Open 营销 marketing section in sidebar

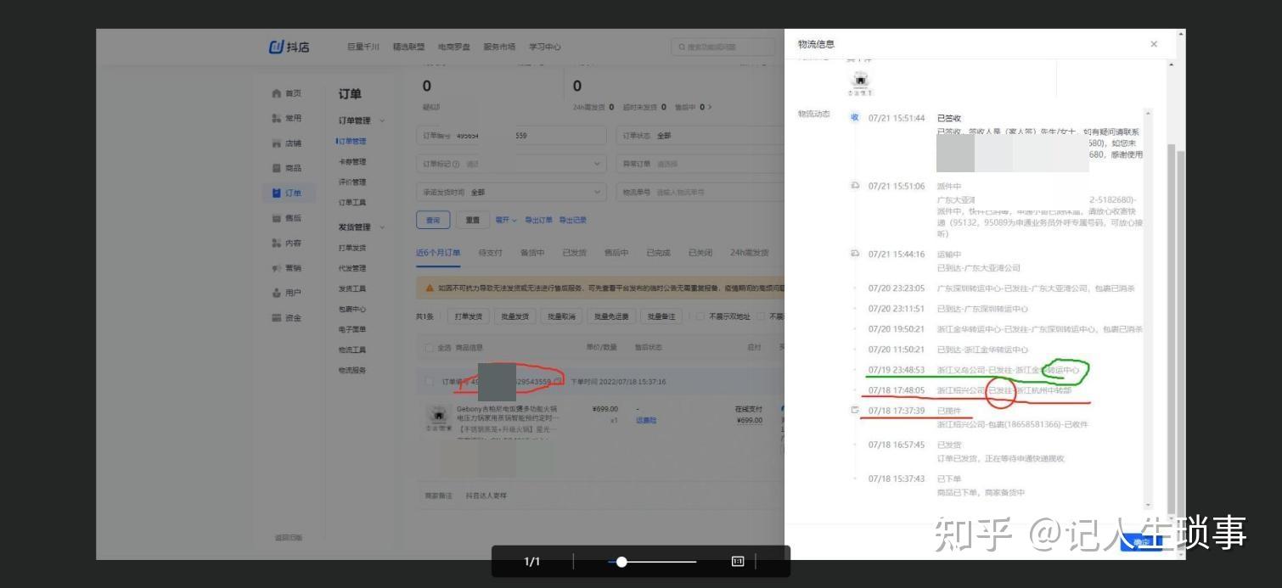286,268
